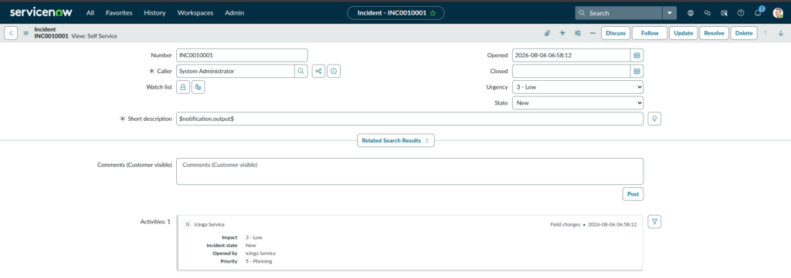Click the Comments (Customer visible) text area
The height and width of the screenshot is (278, 791).
(x=409, y=172)
